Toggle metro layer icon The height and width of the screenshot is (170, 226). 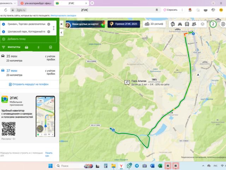pyautogui.click(x=180, y=24)
